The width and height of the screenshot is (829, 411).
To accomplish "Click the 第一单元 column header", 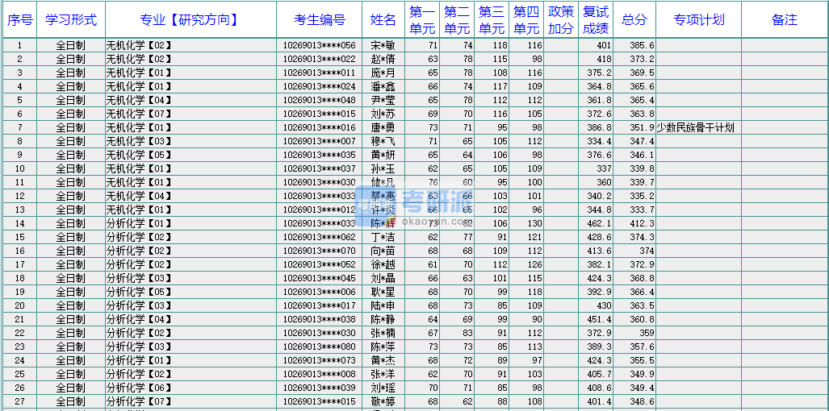I will tap(421, 20).
